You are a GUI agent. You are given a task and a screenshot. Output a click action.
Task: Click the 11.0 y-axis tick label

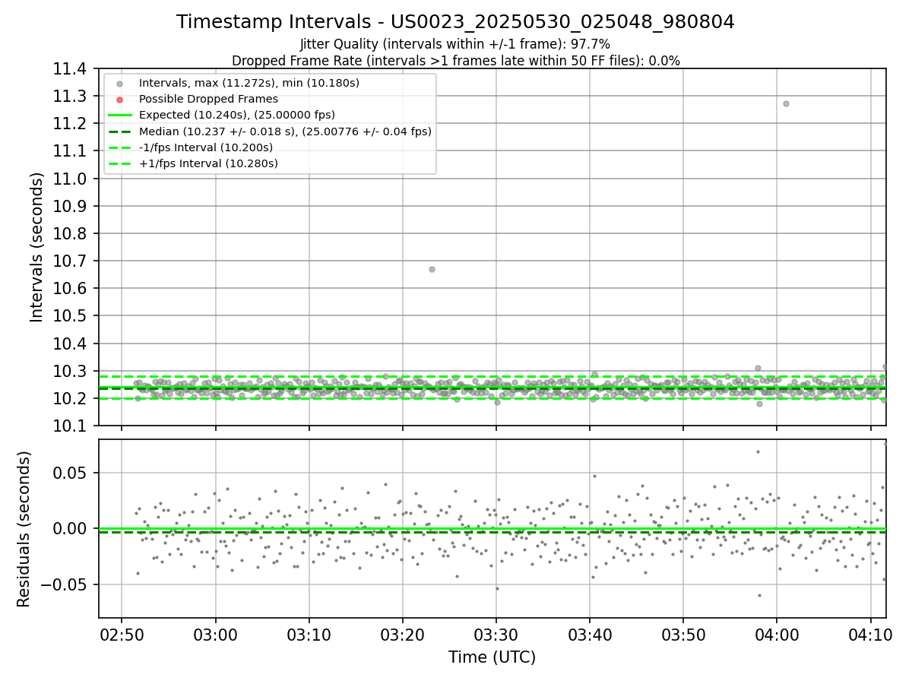click(71, 179)
